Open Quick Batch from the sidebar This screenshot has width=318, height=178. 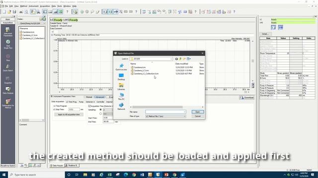pyautogui.click(x=8, y=68)
